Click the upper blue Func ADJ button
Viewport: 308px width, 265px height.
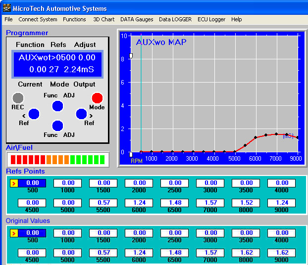[57, 106]
